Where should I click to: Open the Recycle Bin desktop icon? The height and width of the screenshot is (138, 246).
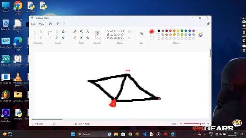point(6,25)
